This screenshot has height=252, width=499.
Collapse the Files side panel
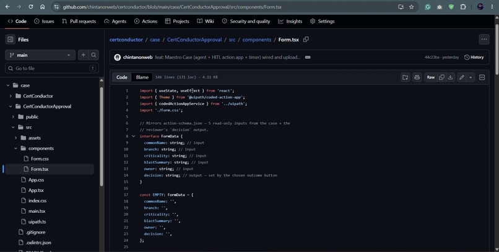pos(10,40)
